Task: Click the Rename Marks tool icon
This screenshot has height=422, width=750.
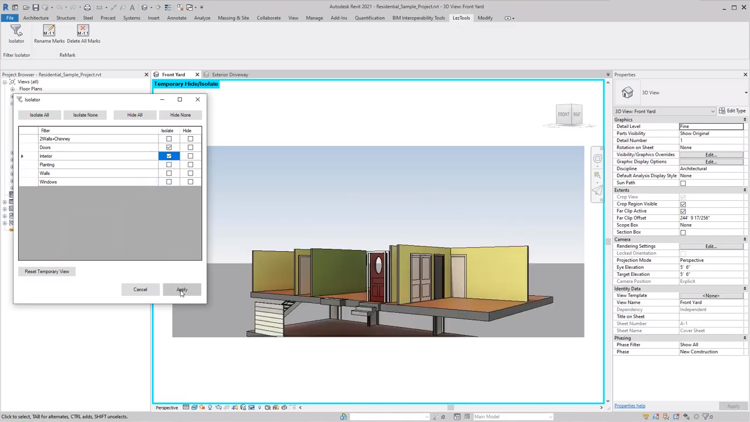Action: (49, 31)
